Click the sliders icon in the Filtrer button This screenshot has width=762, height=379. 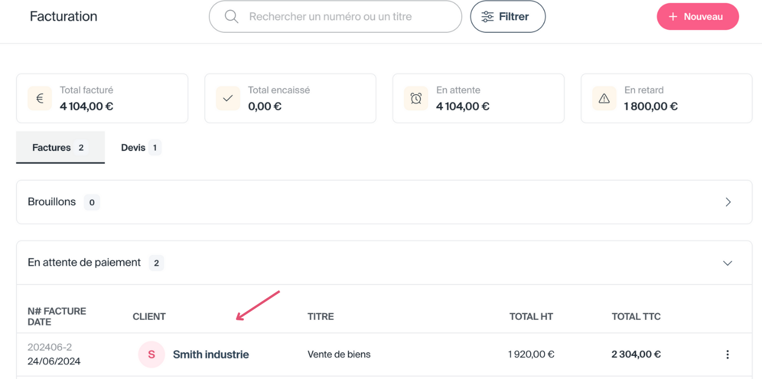click(487, 17)
